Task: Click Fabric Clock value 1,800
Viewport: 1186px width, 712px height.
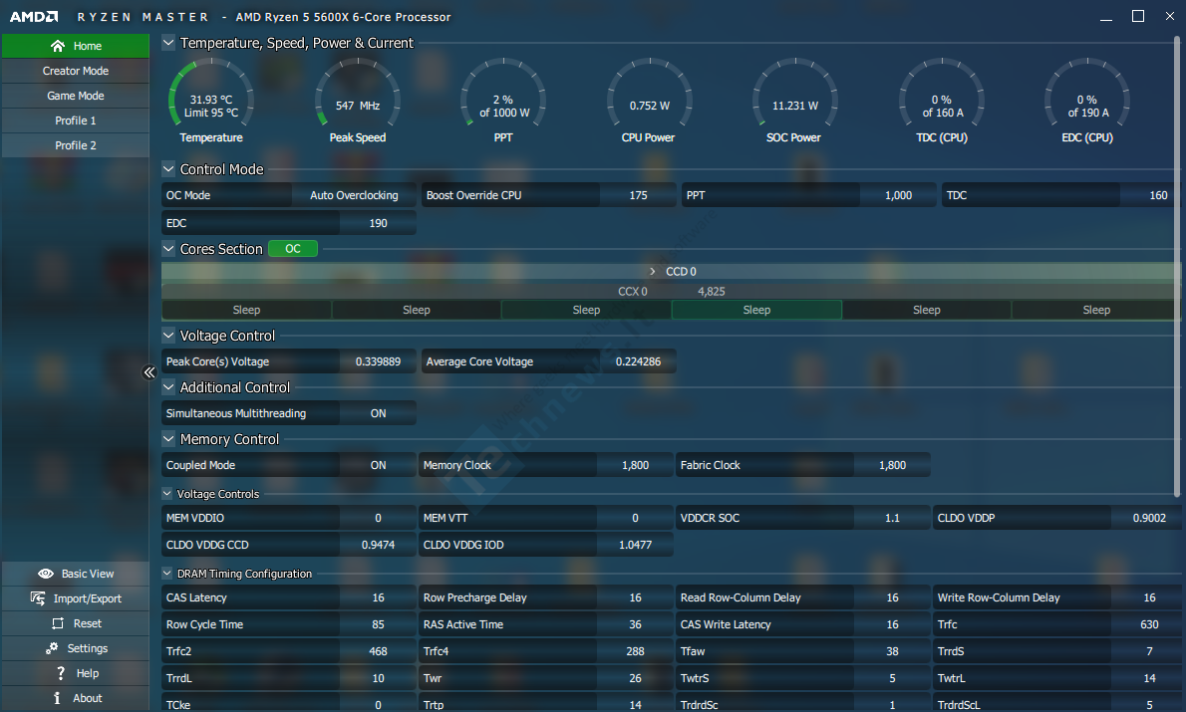Action: click(x=893, y=466)
